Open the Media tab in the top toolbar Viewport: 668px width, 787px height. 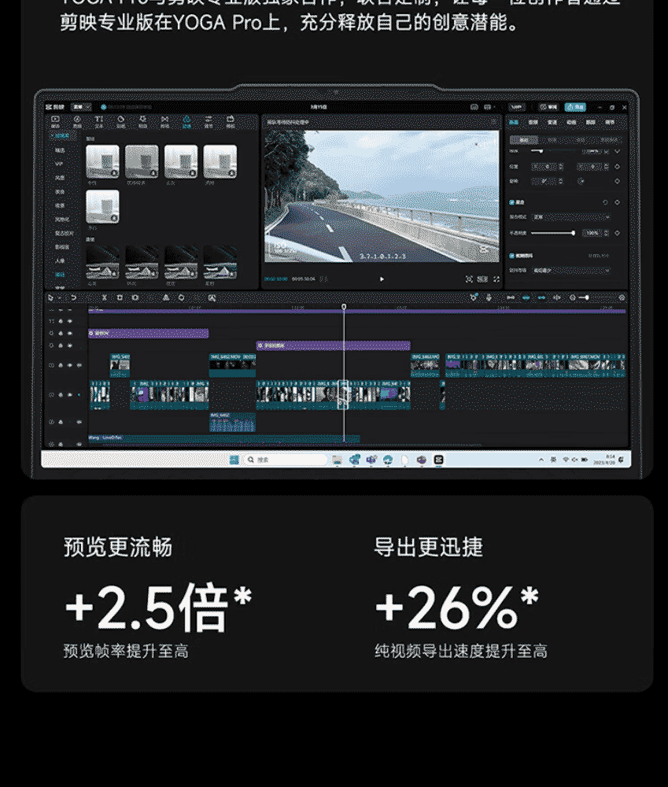[x=55, y=121]
